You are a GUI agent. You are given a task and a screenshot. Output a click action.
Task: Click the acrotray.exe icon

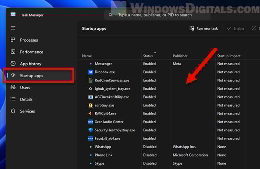(90, 105)
